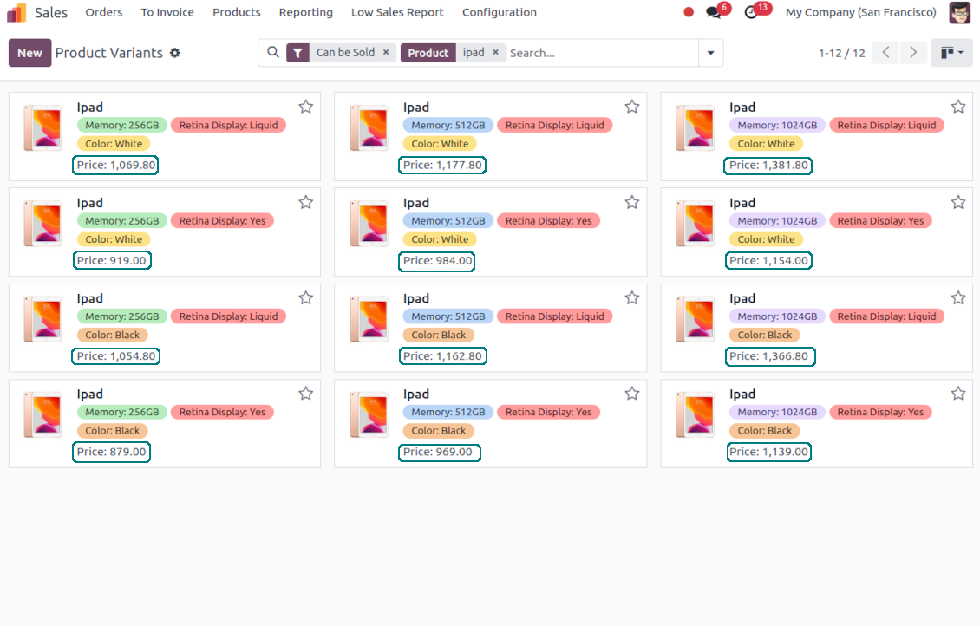The width and height of the screenshot is (980, 626).
Task: Favorite the Ipad priced 1,177.80
Action: pos(632,107)
